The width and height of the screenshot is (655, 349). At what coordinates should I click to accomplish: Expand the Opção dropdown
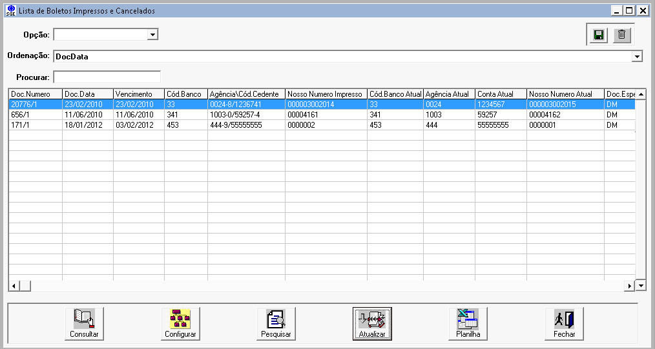tap(152, 34)
